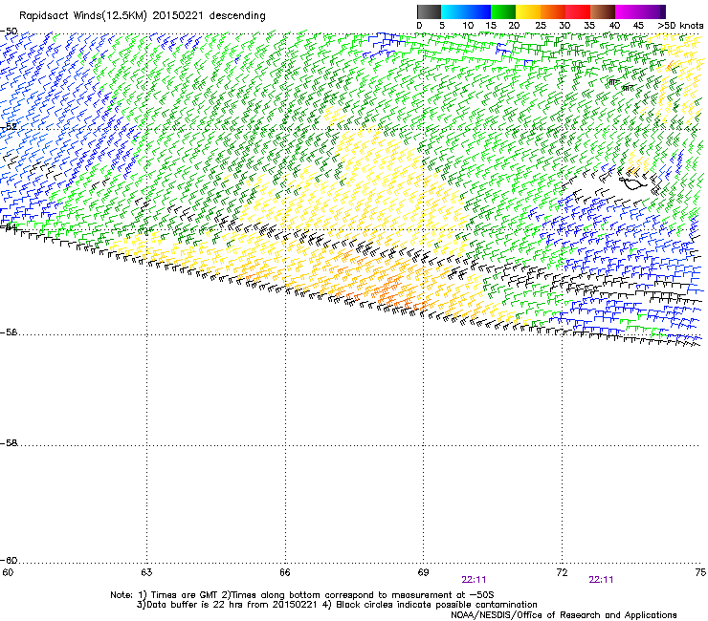Click the '>50 knots' legend label
The height and width of the screenshot is (621, 708).
pyautogui.click(x=680, y=26)
